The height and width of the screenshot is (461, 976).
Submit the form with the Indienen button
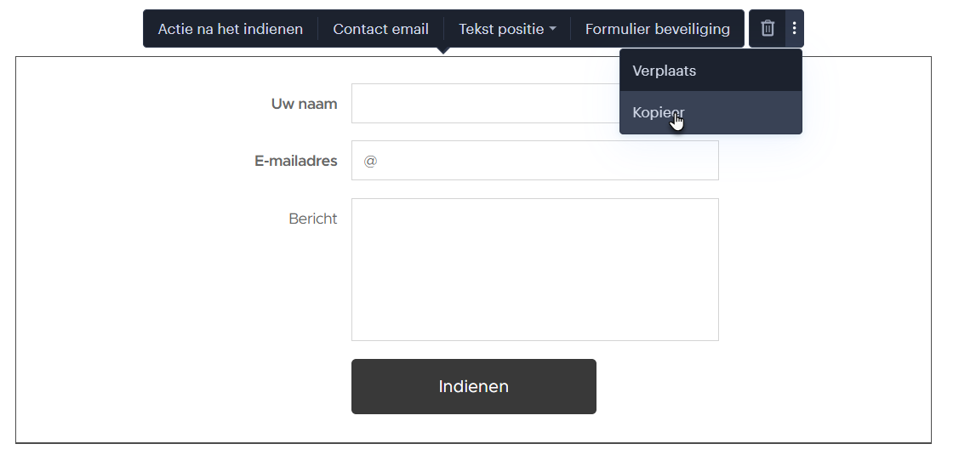(474, 386)
